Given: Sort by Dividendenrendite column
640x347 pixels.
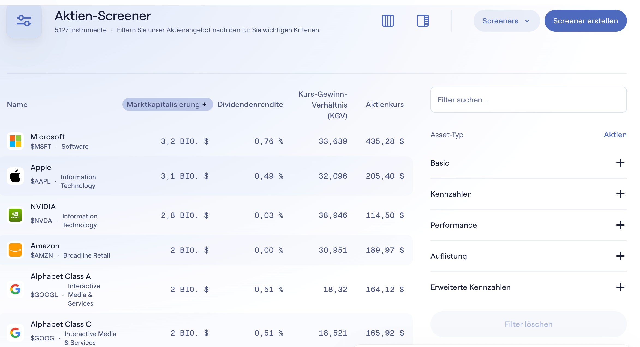Looking at the screenshot, I should (x=250, y=104).
